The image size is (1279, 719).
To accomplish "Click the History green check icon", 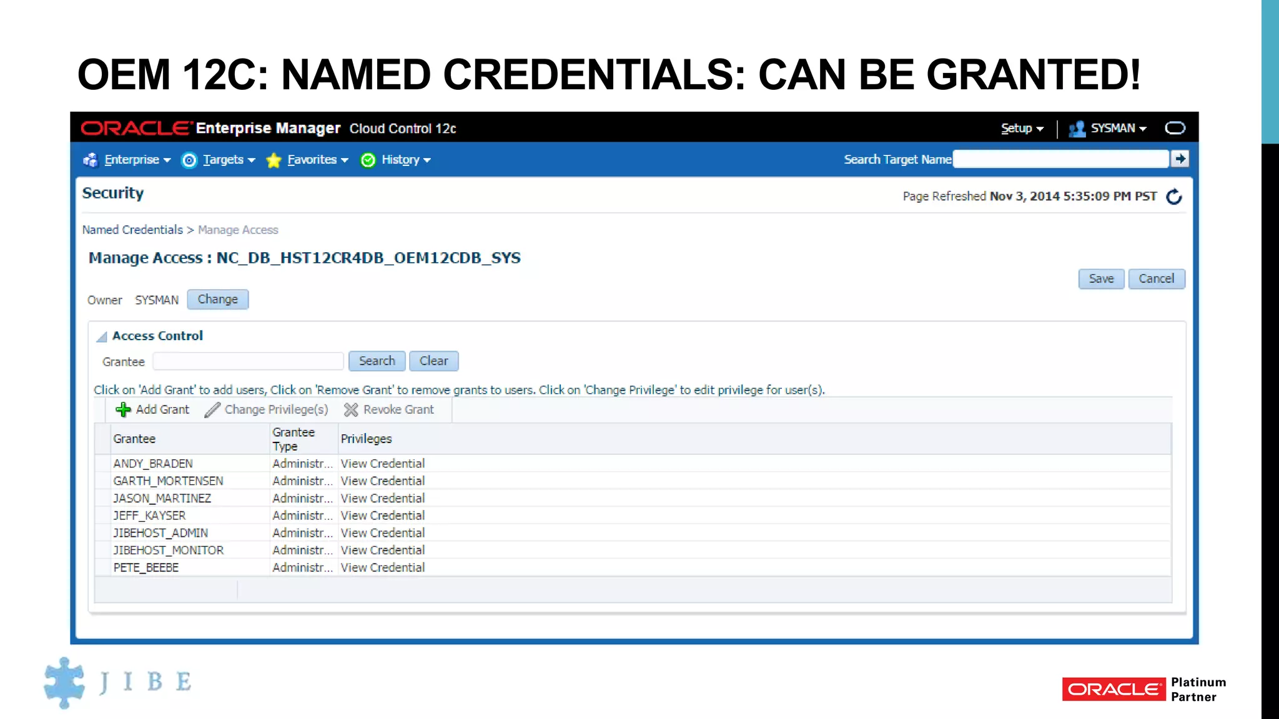I will [368, 160].
